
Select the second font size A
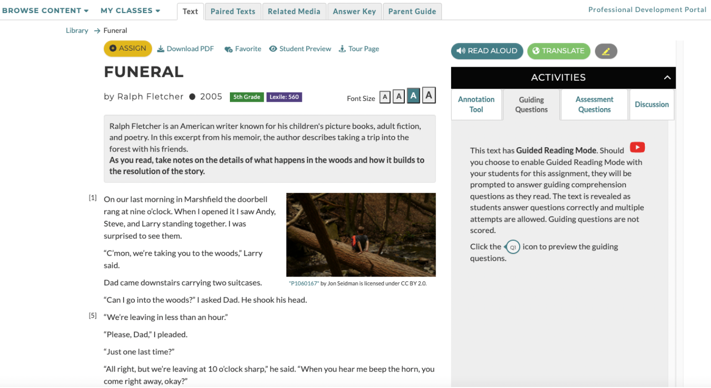[398, 97]
